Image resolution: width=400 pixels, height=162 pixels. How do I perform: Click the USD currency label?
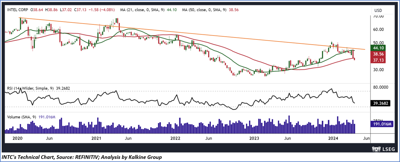click(379, 11)
